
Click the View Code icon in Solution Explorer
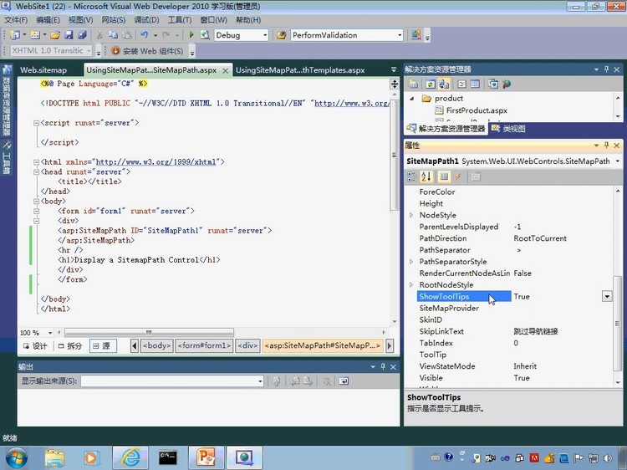click(x=461, y=84)
